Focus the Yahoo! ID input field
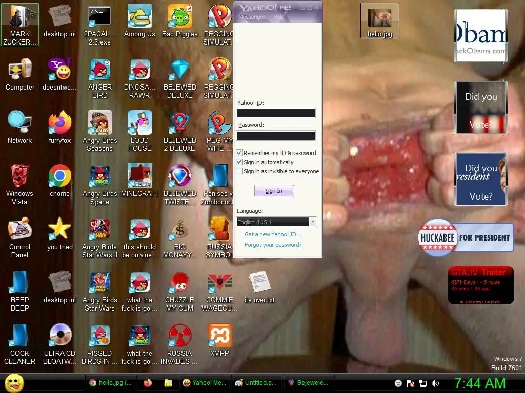525x393 pixels. coord(276,113)
